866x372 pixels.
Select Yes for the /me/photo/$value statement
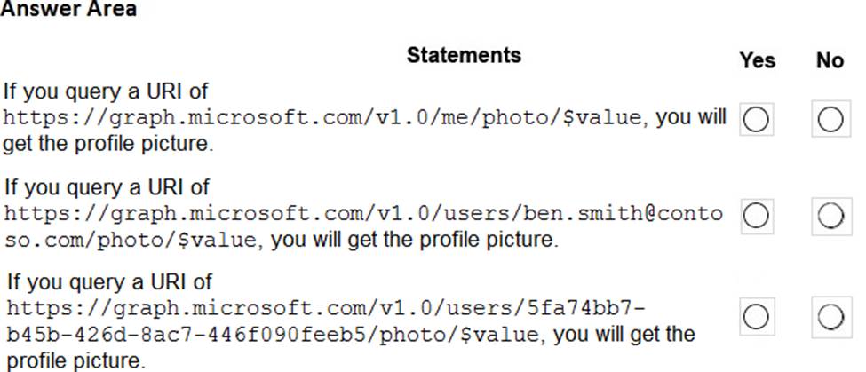tap(756, 119)
